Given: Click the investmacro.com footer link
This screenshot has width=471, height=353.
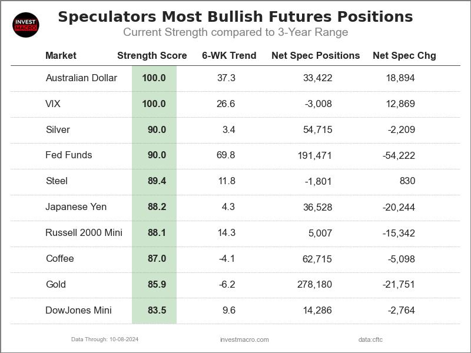Looking at the screenshot, I should (244, 339).
